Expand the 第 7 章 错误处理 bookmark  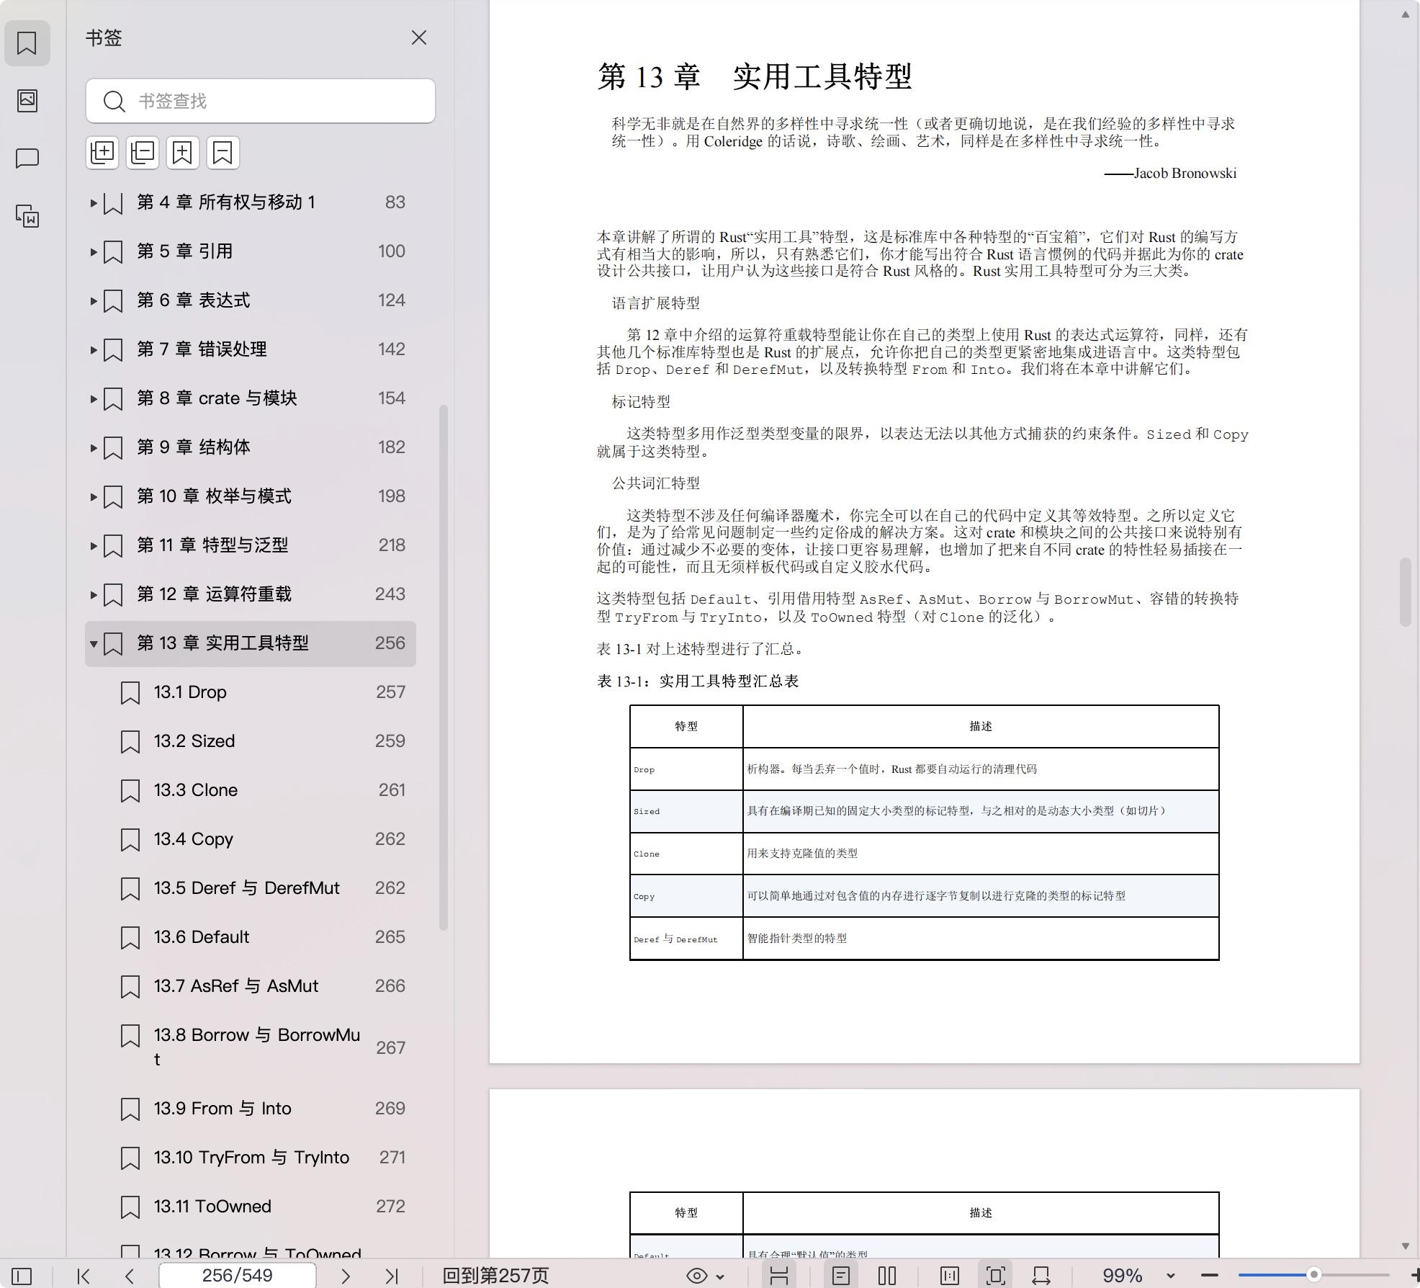94,350
